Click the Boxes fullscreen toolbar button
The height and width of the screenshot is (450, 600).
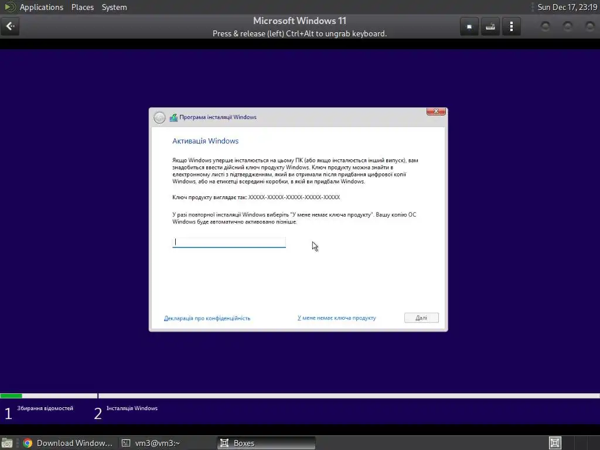click(469, 27)
